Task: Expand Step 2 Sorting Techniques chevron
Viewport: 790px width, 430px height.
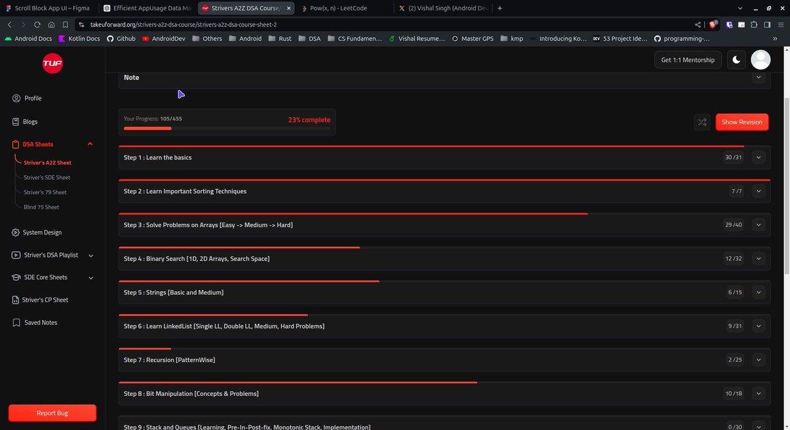Action: pyautogui.click(x=759, y=192)
